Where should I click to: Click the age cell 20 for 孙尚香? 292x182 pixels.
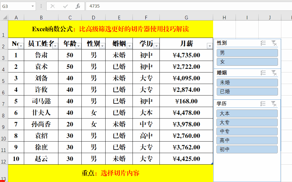point(70,124)
